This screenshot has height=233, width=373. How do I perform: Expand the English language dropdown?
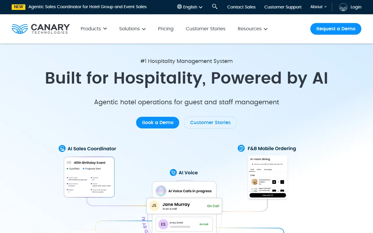(x=190, y=7)
